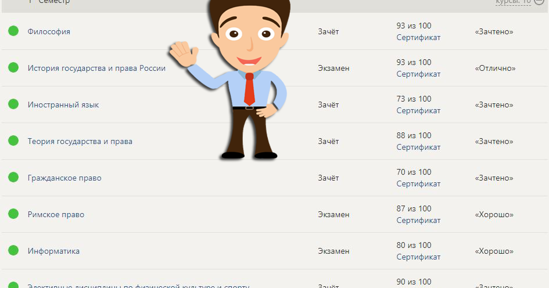Viewport: 549px width, 288px height.
Task: Open Сертификат link for Гражданское право
Action: click(x=418, y=183)
